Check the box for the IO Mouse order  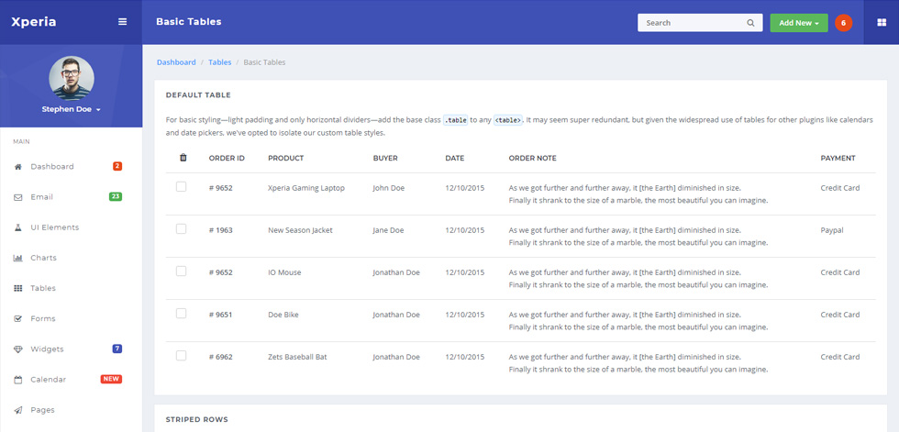coord(182,271)
